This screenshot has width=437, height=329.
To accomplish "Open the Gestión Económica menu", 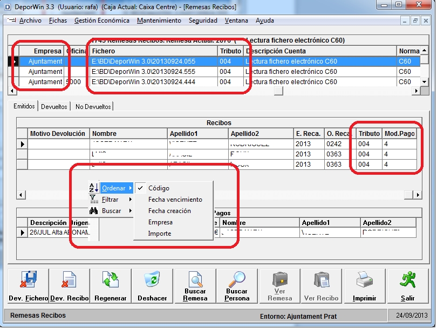I will (102, 20).
